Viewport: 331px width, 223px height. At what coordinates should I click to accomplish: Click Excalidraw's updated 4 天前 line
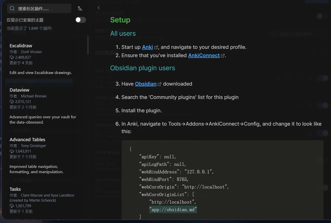pyautogui.click(x=21, y=63)
